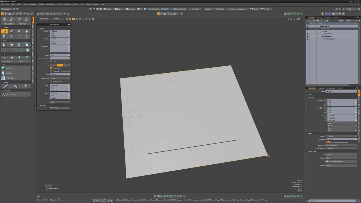Open the Smoothing dropdown
The width and height of the screenshot is (361, 203).
pyautogui.click(x=341, y=145)
